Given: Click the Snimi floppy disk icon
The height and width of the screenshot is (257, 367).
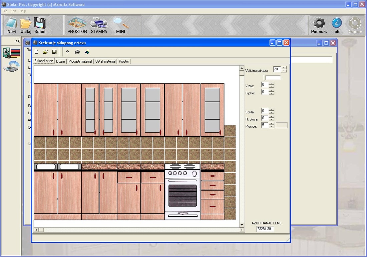Looking at the screenshot, I should coord(40,25).
